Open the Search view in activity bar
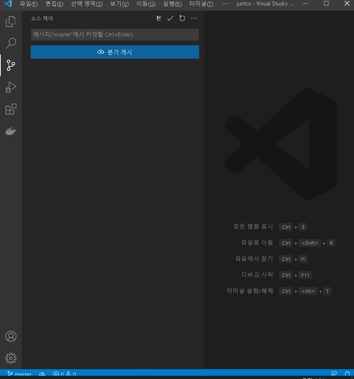Screen dimensions: 354x379 pyautogui.click(x=11, y=43)
